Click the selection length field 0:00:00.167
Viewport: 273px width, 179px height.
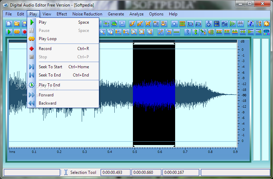(x=181, y=172)
